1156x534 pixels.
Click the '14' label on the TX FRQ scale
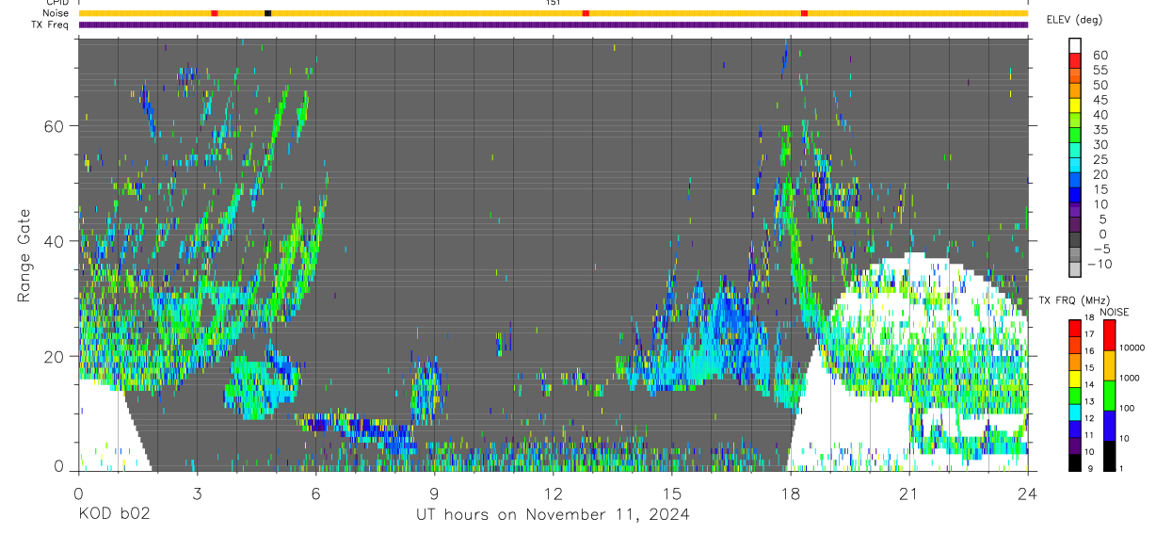[x=1089, y=384]
